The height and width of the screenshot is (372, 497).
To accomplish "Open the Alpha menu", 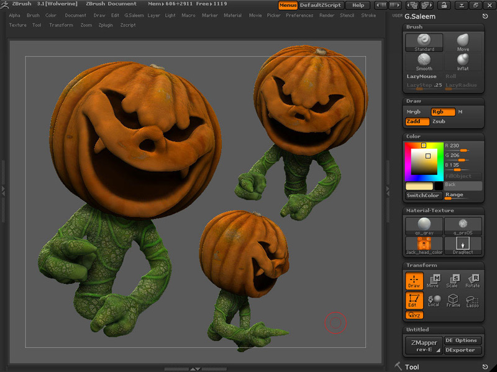I will (x=14, y=15).
